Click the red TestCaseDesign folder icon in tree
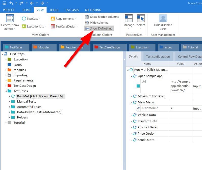The width and height of the screenshot is (202, 170). (x=9, y=86)
